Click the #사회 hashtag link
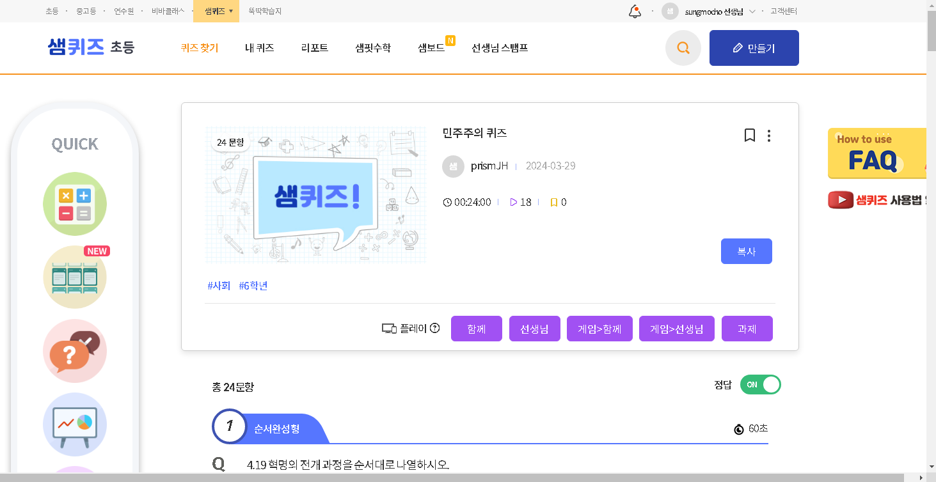 point(219,286)
